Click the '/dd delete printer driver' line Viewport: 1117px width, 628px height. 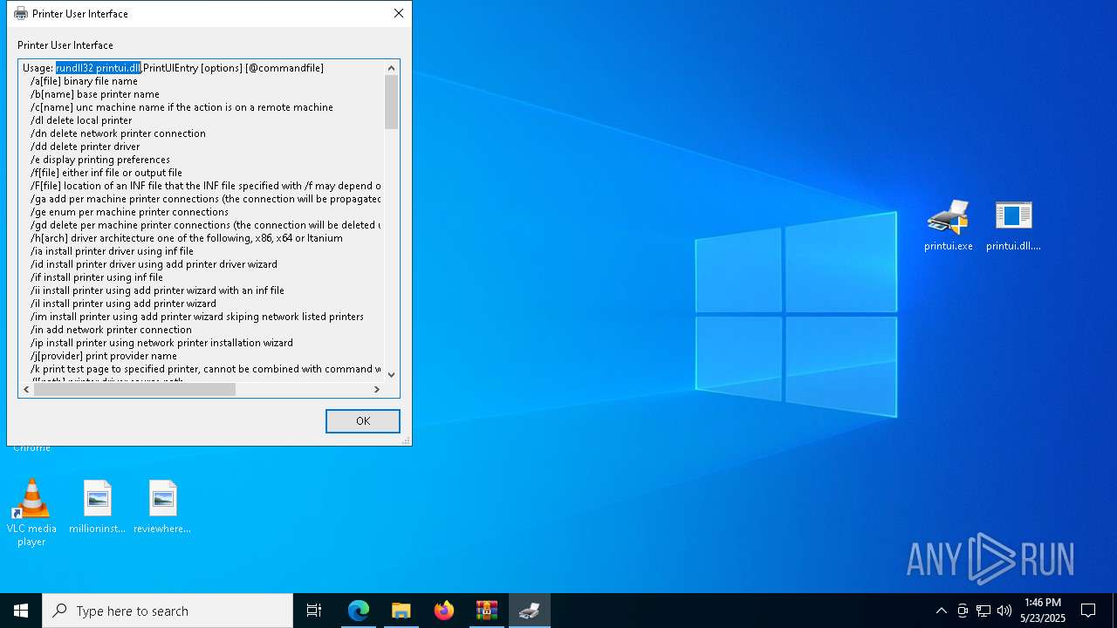(x=85, y=147)
